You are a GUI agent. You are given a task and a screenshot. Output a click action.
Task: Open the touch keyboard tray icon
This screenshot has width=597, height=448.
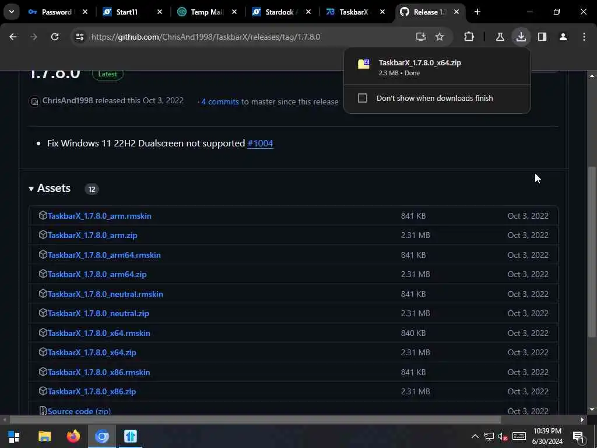519,436
